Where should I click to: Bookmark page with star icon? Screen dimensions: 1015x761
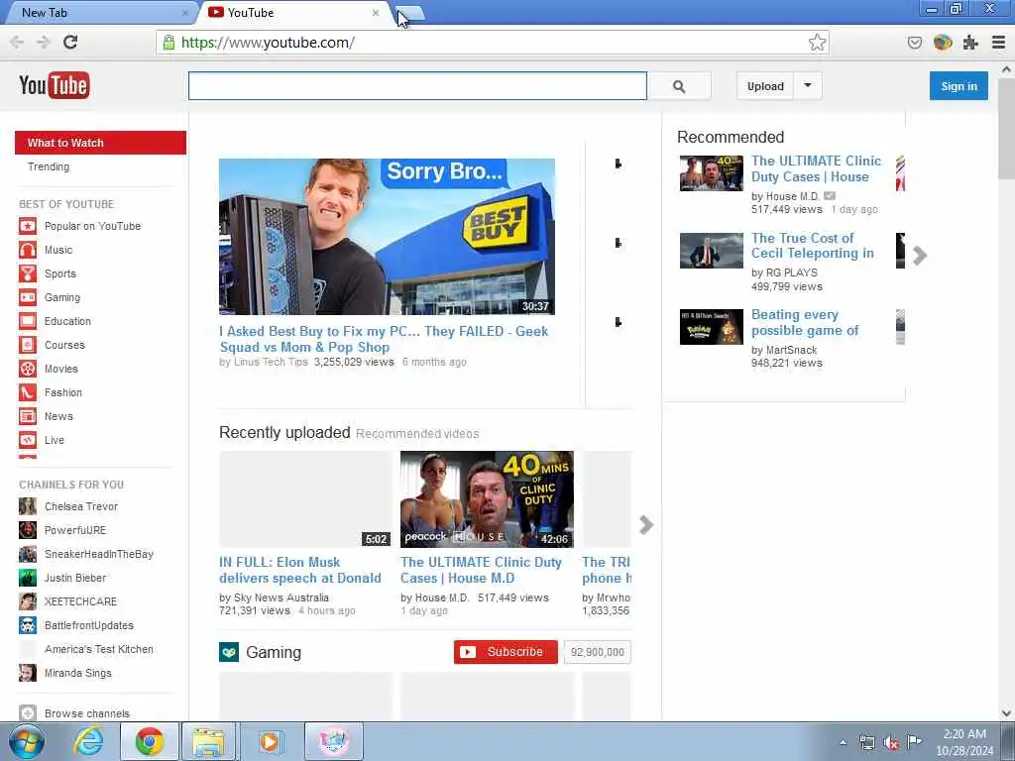817,43
